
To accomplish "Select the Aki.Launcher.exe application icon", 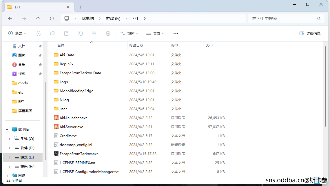I will 56,118.
